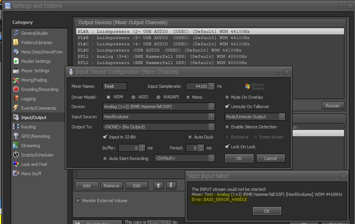Open Auto Start Recording Default dropdown
Image resolution: width=355 pixels, height=224 pixels.
tap(211, 158)
